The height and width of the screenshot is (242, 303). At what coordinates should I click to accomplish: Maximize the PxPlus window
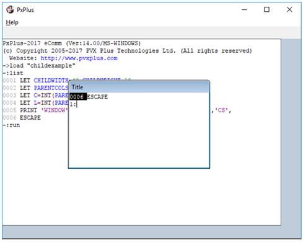[x=266, y=9]
